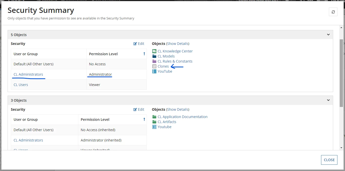The height and width of the screenshot is (171, 345).
Task: Click CL Application Documentation folder icon
Action: [154, 117]
